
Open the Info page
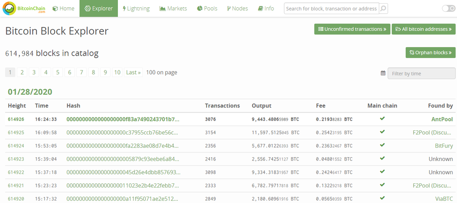coord(266,8)
